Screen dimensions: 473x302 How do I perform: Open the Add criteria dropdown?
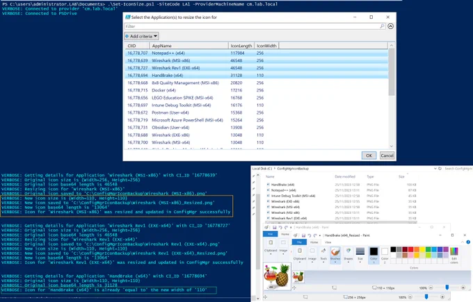(x=141, y=36)
